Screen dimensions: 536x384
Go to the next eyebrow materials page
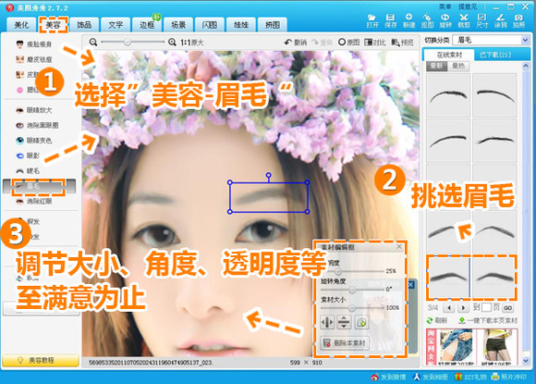click(463, 308)
